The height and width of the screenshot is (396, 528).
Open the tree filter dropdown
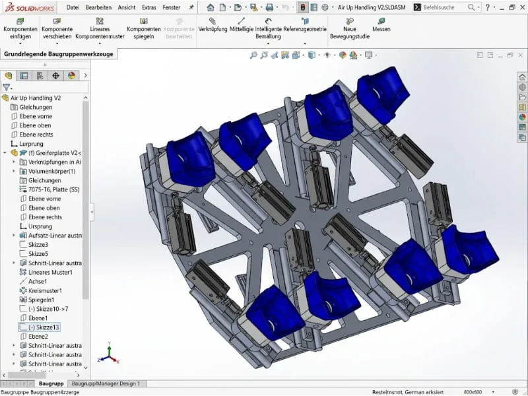coord(8,88)
